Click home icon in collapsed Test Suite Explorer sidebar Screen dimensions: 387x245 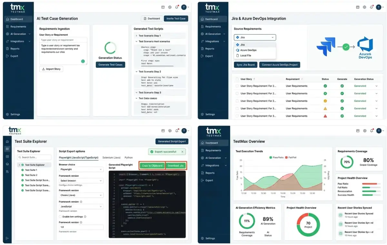click(x=7, y=141)
